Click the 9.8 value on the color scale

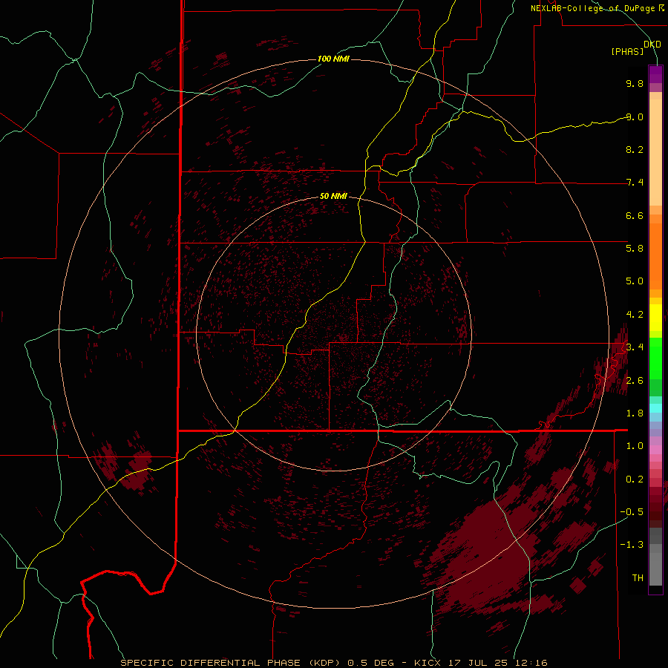click(x=635, y=83)
